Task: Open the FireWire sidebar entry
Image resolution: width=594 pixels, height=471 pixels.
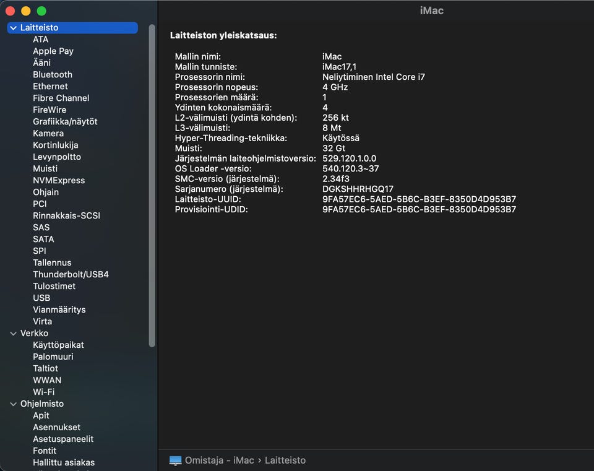Action: pos(49,110)
